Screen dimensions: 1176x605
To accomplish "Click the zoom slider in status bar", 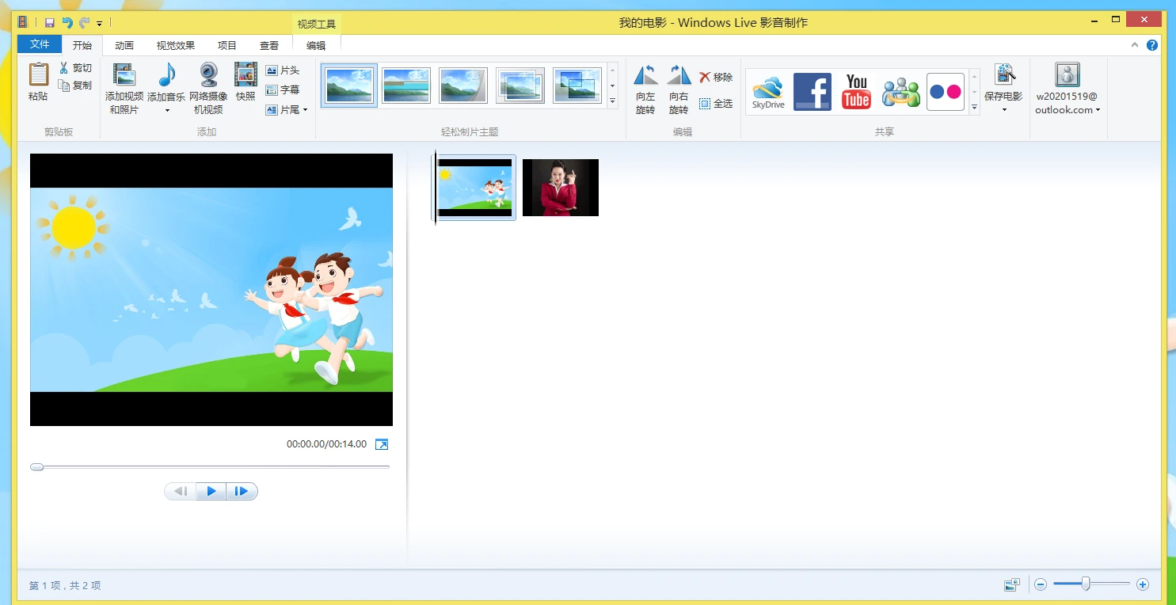I will (x=1086, y=584).
